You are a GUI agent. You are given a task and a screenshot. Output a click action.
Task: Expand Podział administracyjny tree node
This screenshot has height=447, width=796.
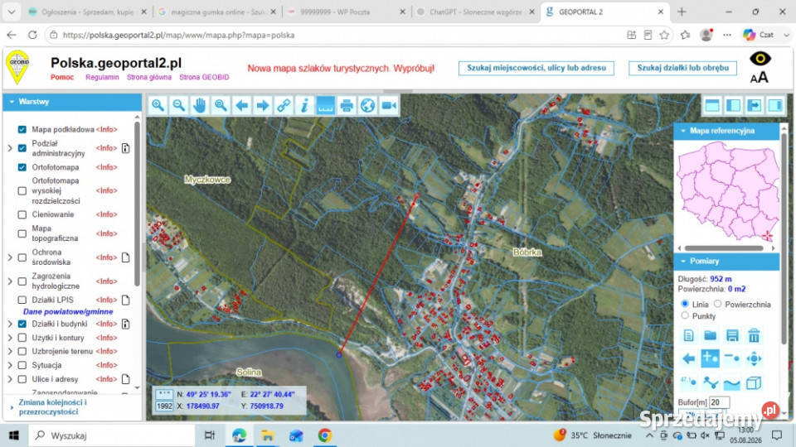pos(10,148)
